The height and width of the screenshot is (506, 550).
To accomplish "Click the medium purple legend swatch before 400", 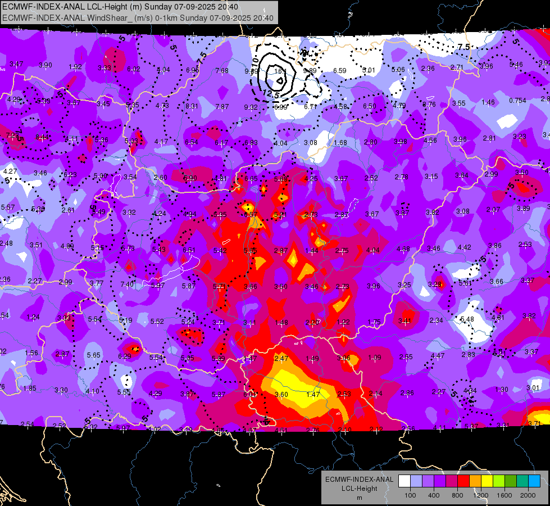I will tap(428, 481).
